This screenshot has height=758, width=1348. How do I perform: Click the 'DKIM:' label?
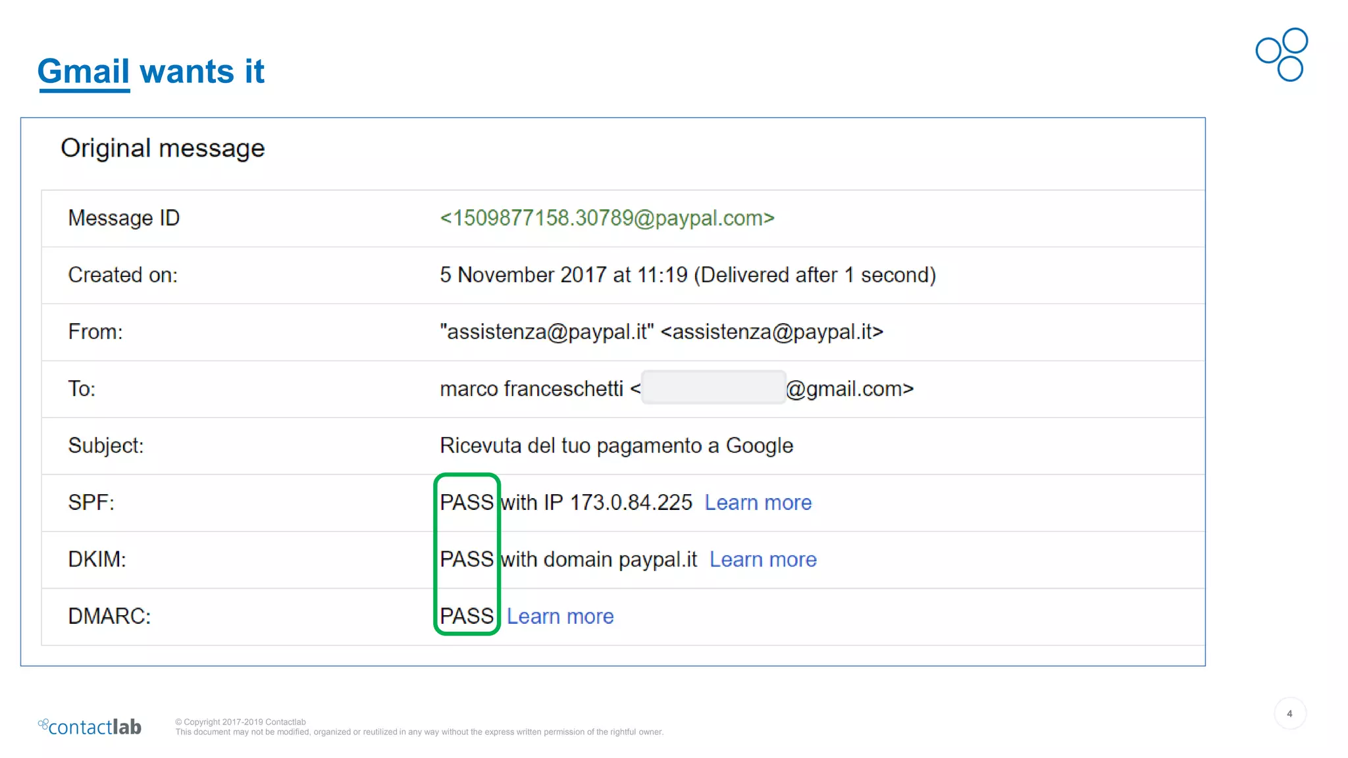[97, 559]
